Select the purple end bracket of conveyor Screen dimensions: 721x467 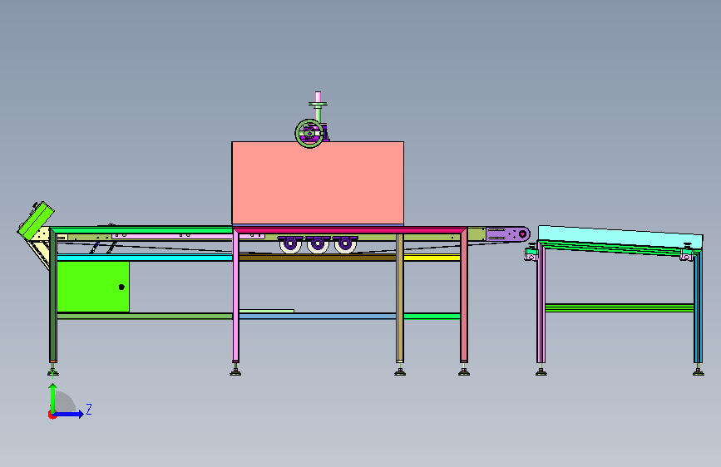pos(507,234)
